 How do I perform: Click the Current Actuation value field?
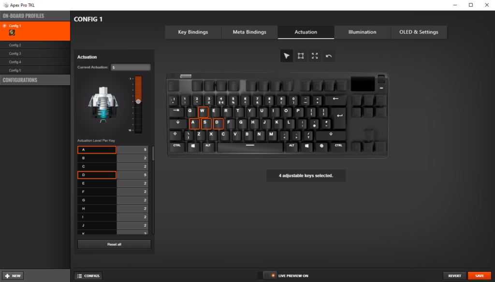click(x=131, y=67)
